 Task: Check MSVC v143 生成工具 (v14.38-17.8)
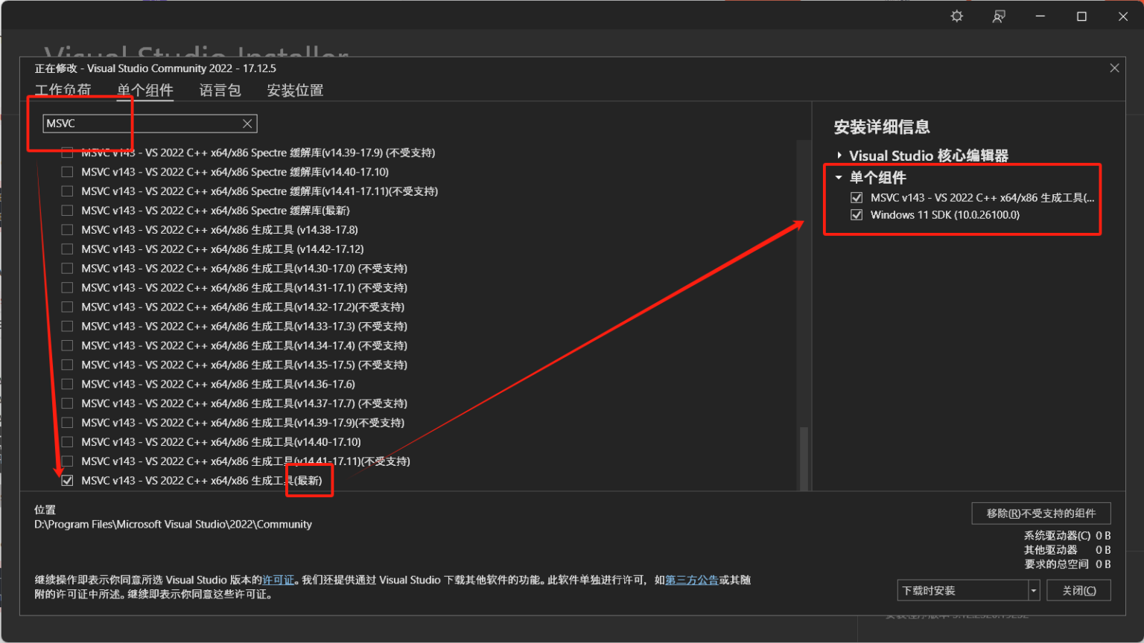[x=67, y=229]
